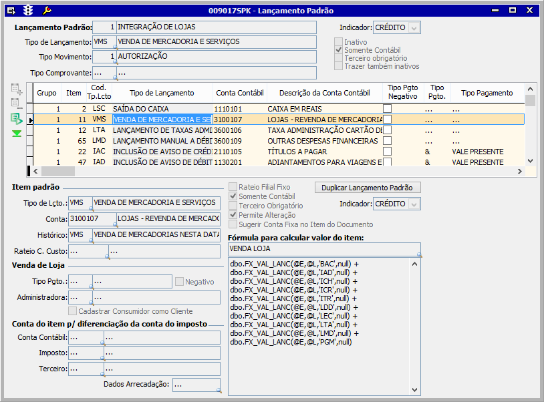
Task: Click the traffic light icon in title bar
Action: click(x=28, y=10)
